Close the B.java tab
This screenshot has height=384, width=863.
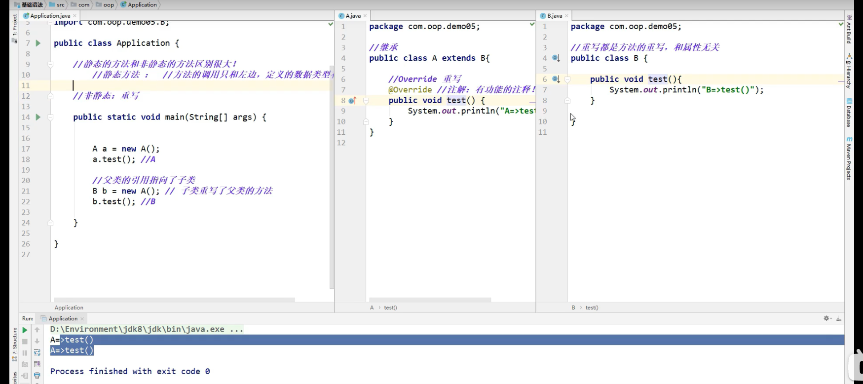[566, 16]
